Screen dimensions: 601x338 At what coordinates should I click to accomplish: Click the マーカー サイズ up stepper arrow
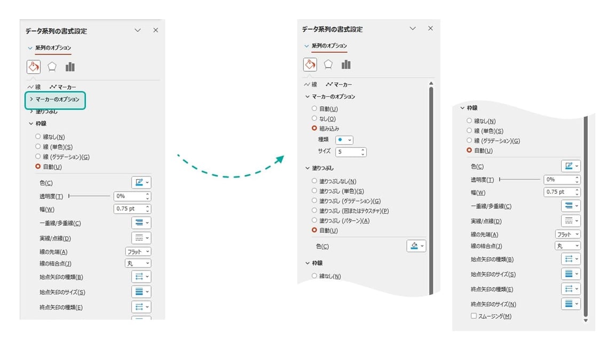(362, 148)
